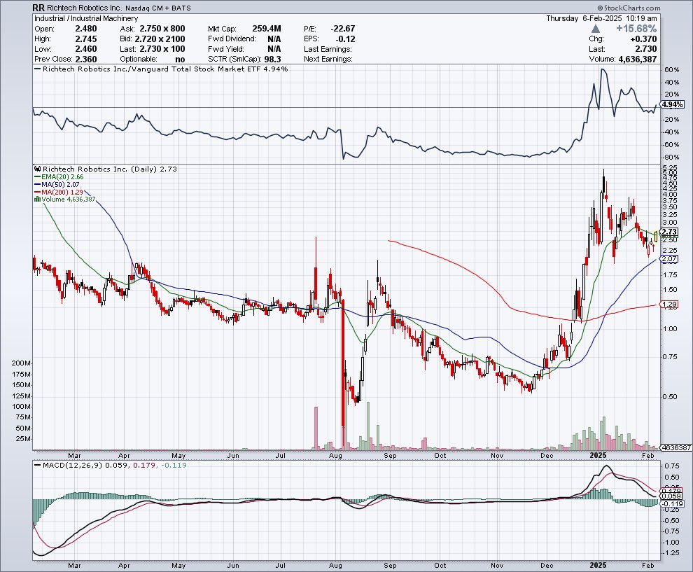Select the Low value 2.460
This screenshot has height=572, width=693.
pos(85,49)
